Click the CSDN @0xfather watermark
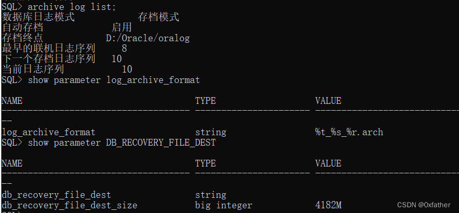459x213 pixels. (x=424, y=205)
